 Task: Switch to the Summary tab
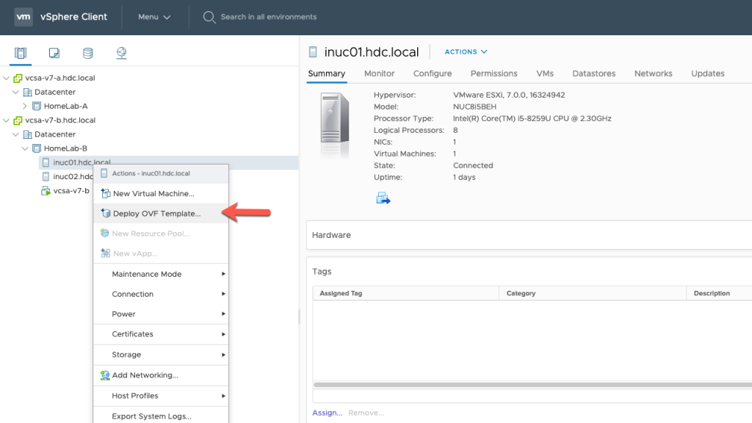point(327,73)
